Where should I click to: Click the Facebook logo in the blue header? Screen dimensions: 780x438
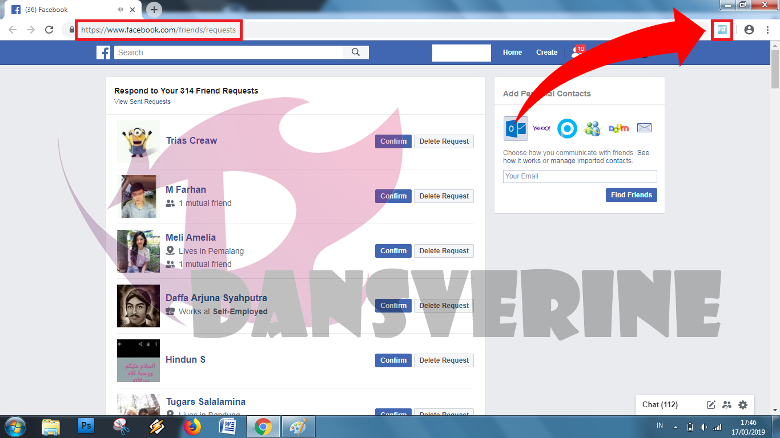click(x=103, y=52)
